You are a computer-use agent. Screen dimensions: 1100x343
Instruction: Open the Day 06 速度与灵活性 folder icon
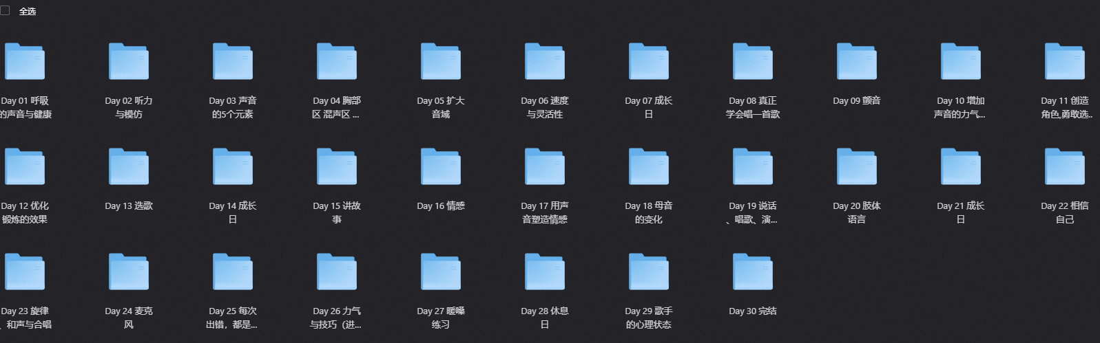[545, 61]
